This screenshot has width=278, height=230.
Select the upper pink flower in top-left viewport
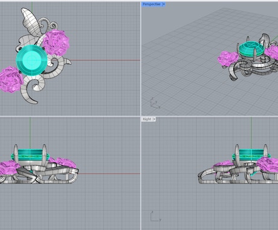click(56, 43)
